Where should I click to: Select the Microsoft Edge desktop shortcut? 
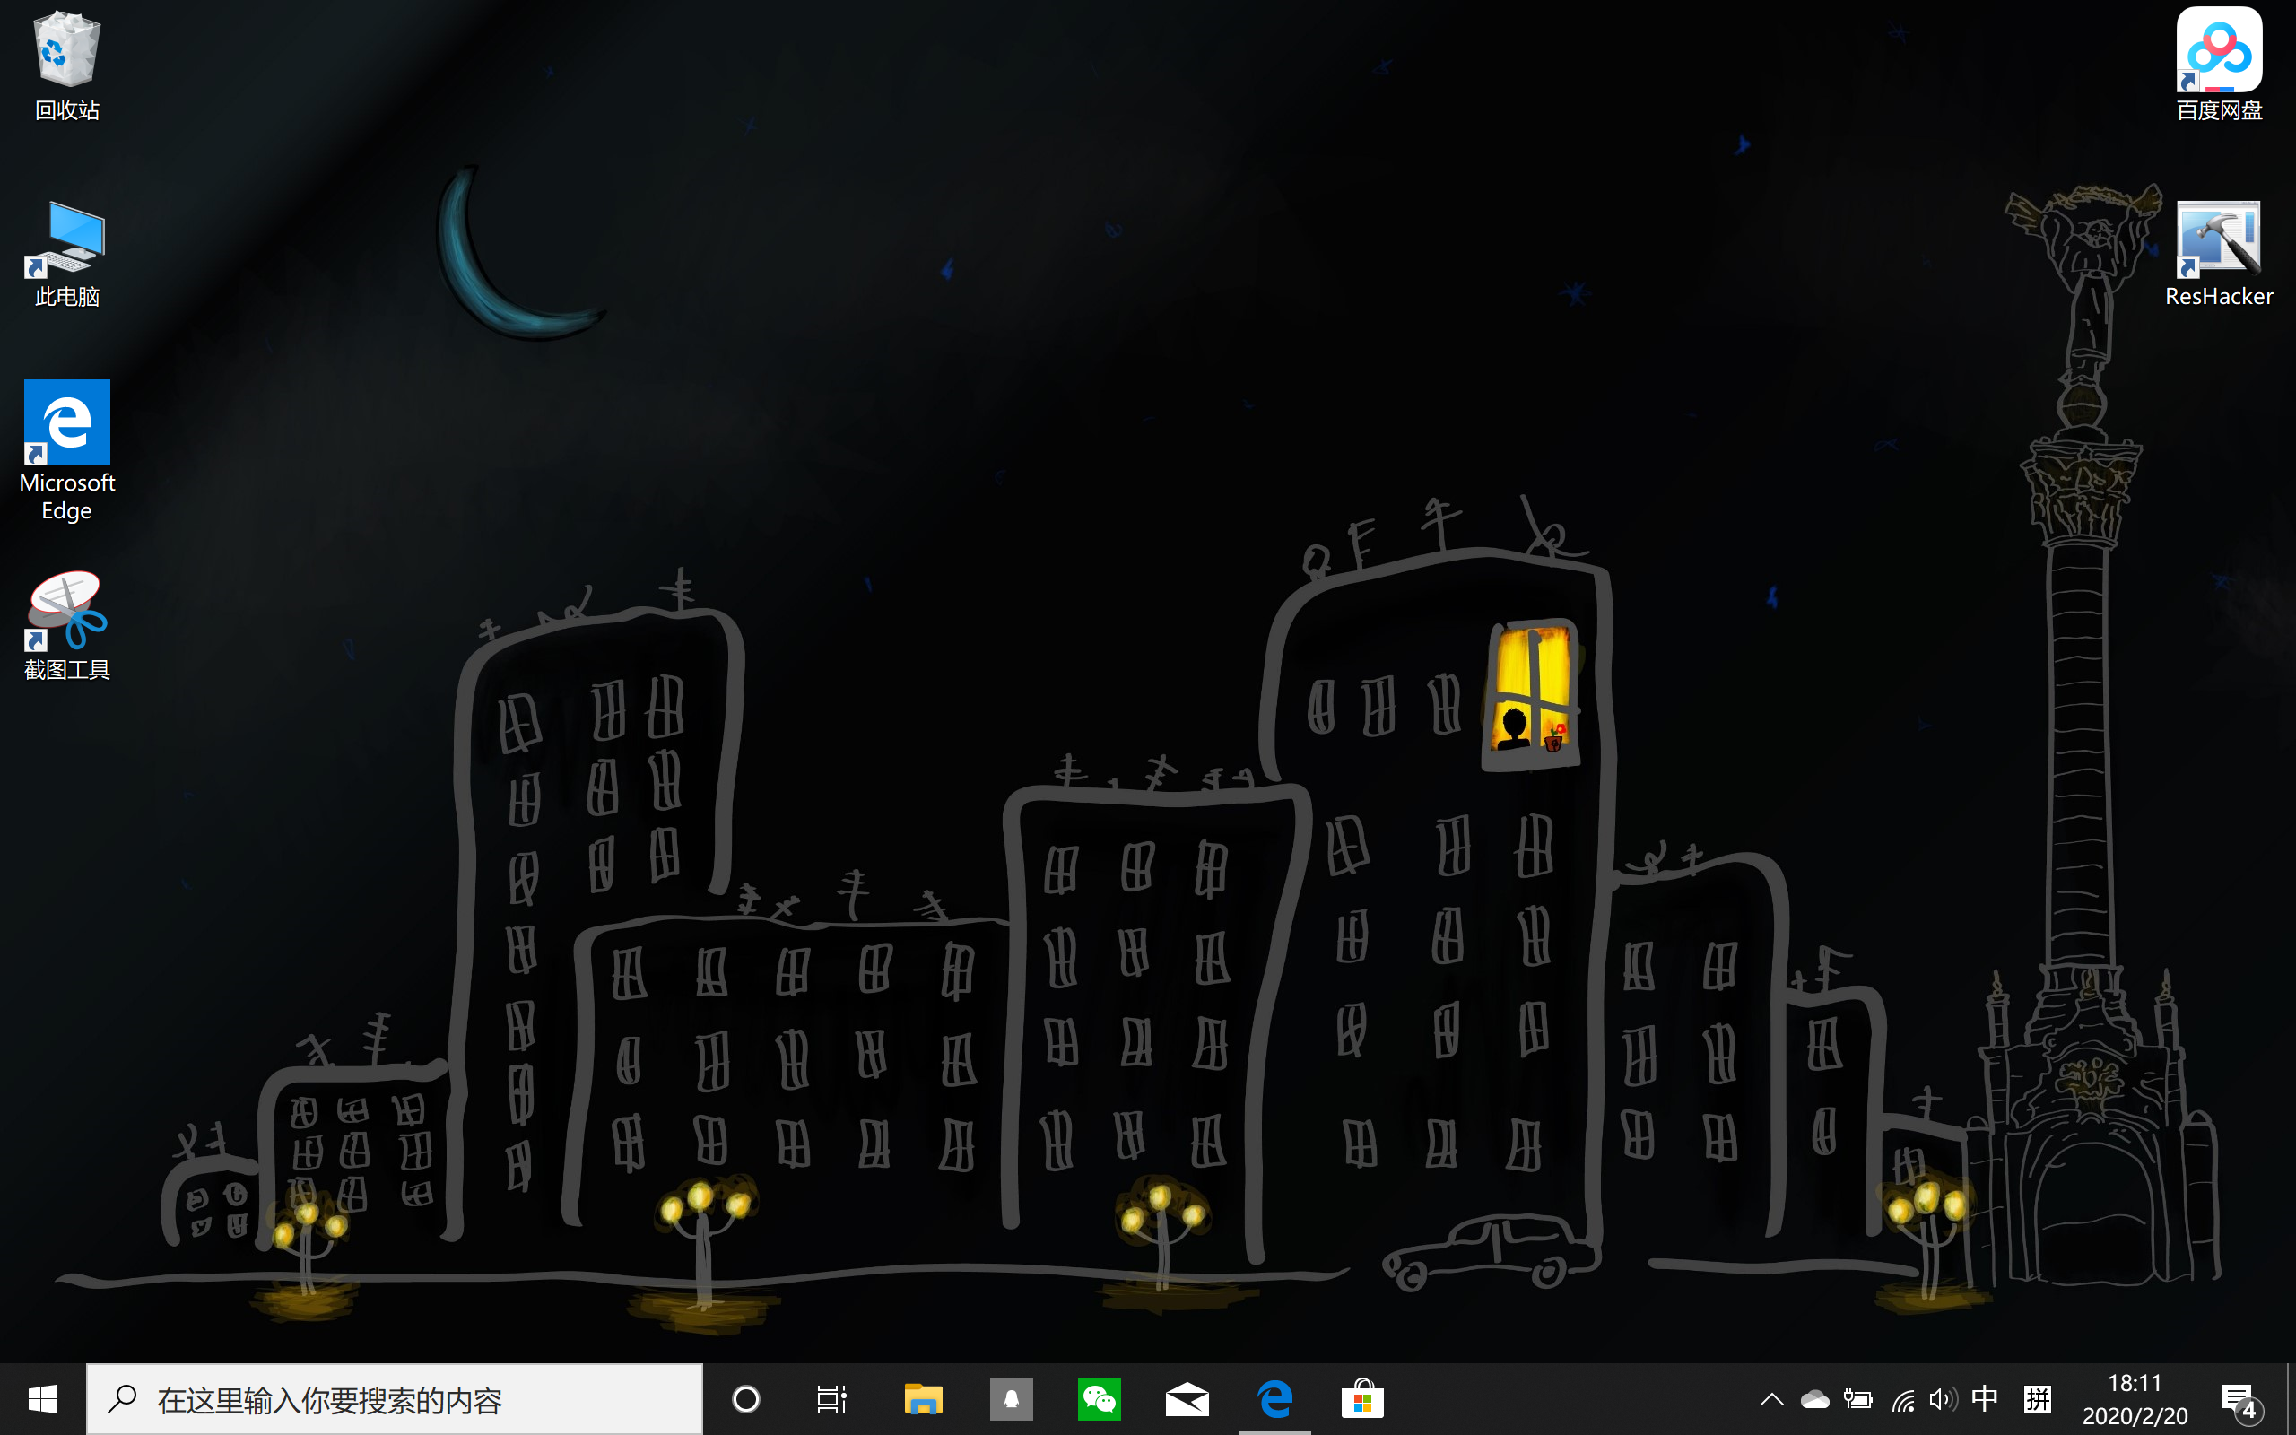66,450
